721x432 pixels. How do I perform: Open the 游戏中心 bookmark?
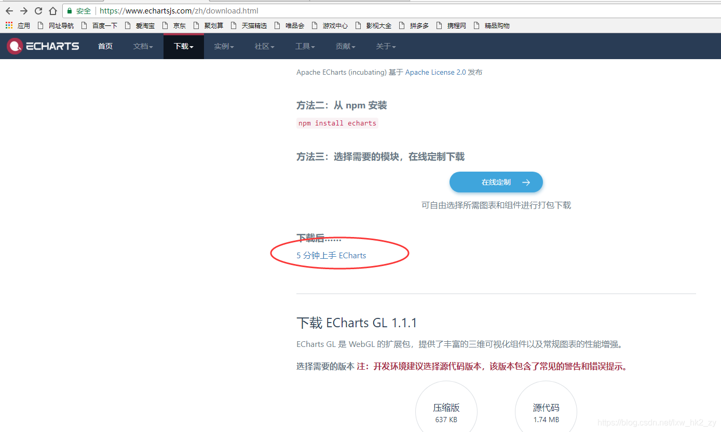click(330, 25)
